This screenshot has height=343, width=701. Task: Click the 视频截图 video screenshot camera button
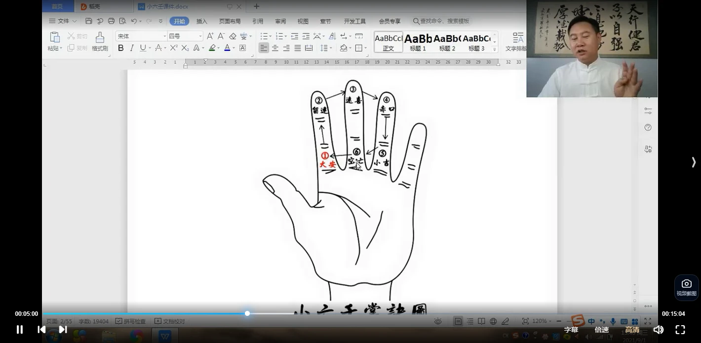[x=687, y=287]
